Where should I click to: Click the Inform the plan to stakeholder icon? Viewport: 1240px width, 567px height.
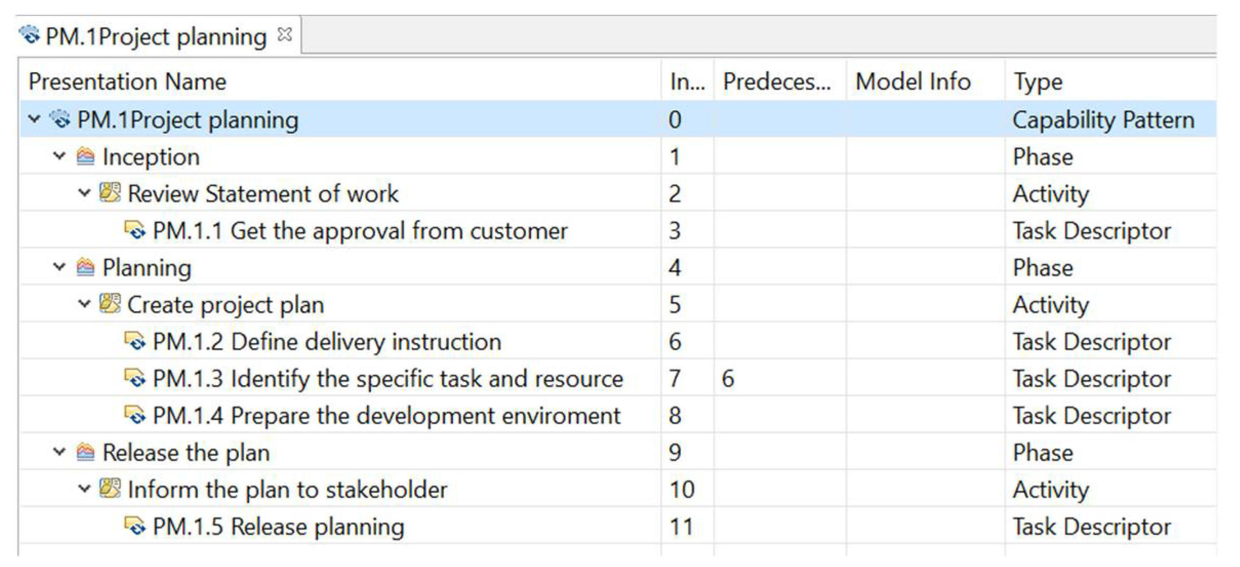click(110, 489)
